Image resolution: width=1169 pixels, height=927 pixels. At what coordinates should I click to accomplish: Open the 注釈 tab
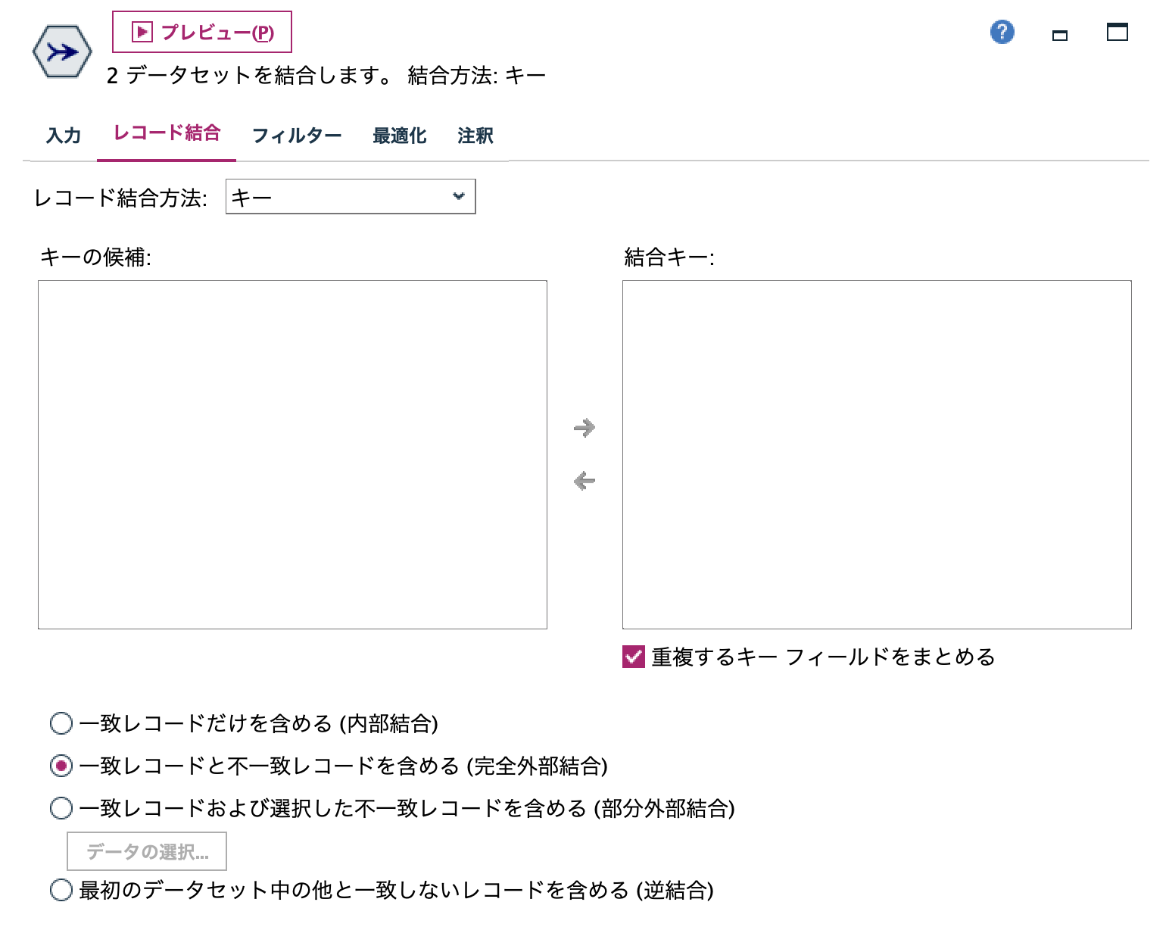[474, 134]
